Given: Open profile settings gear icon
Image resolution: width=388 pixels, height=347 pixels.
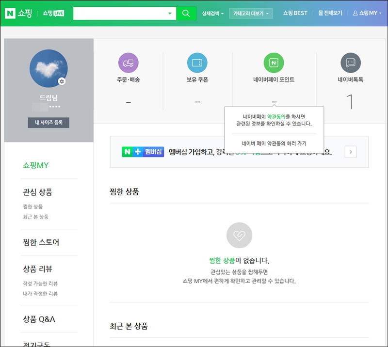Looking at the screenshot, I should point(62,81).
